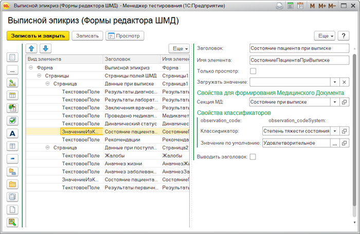Viewport: 360px width, 234px height.
Task: Collapse the Форма tree node
Action: 31,67
